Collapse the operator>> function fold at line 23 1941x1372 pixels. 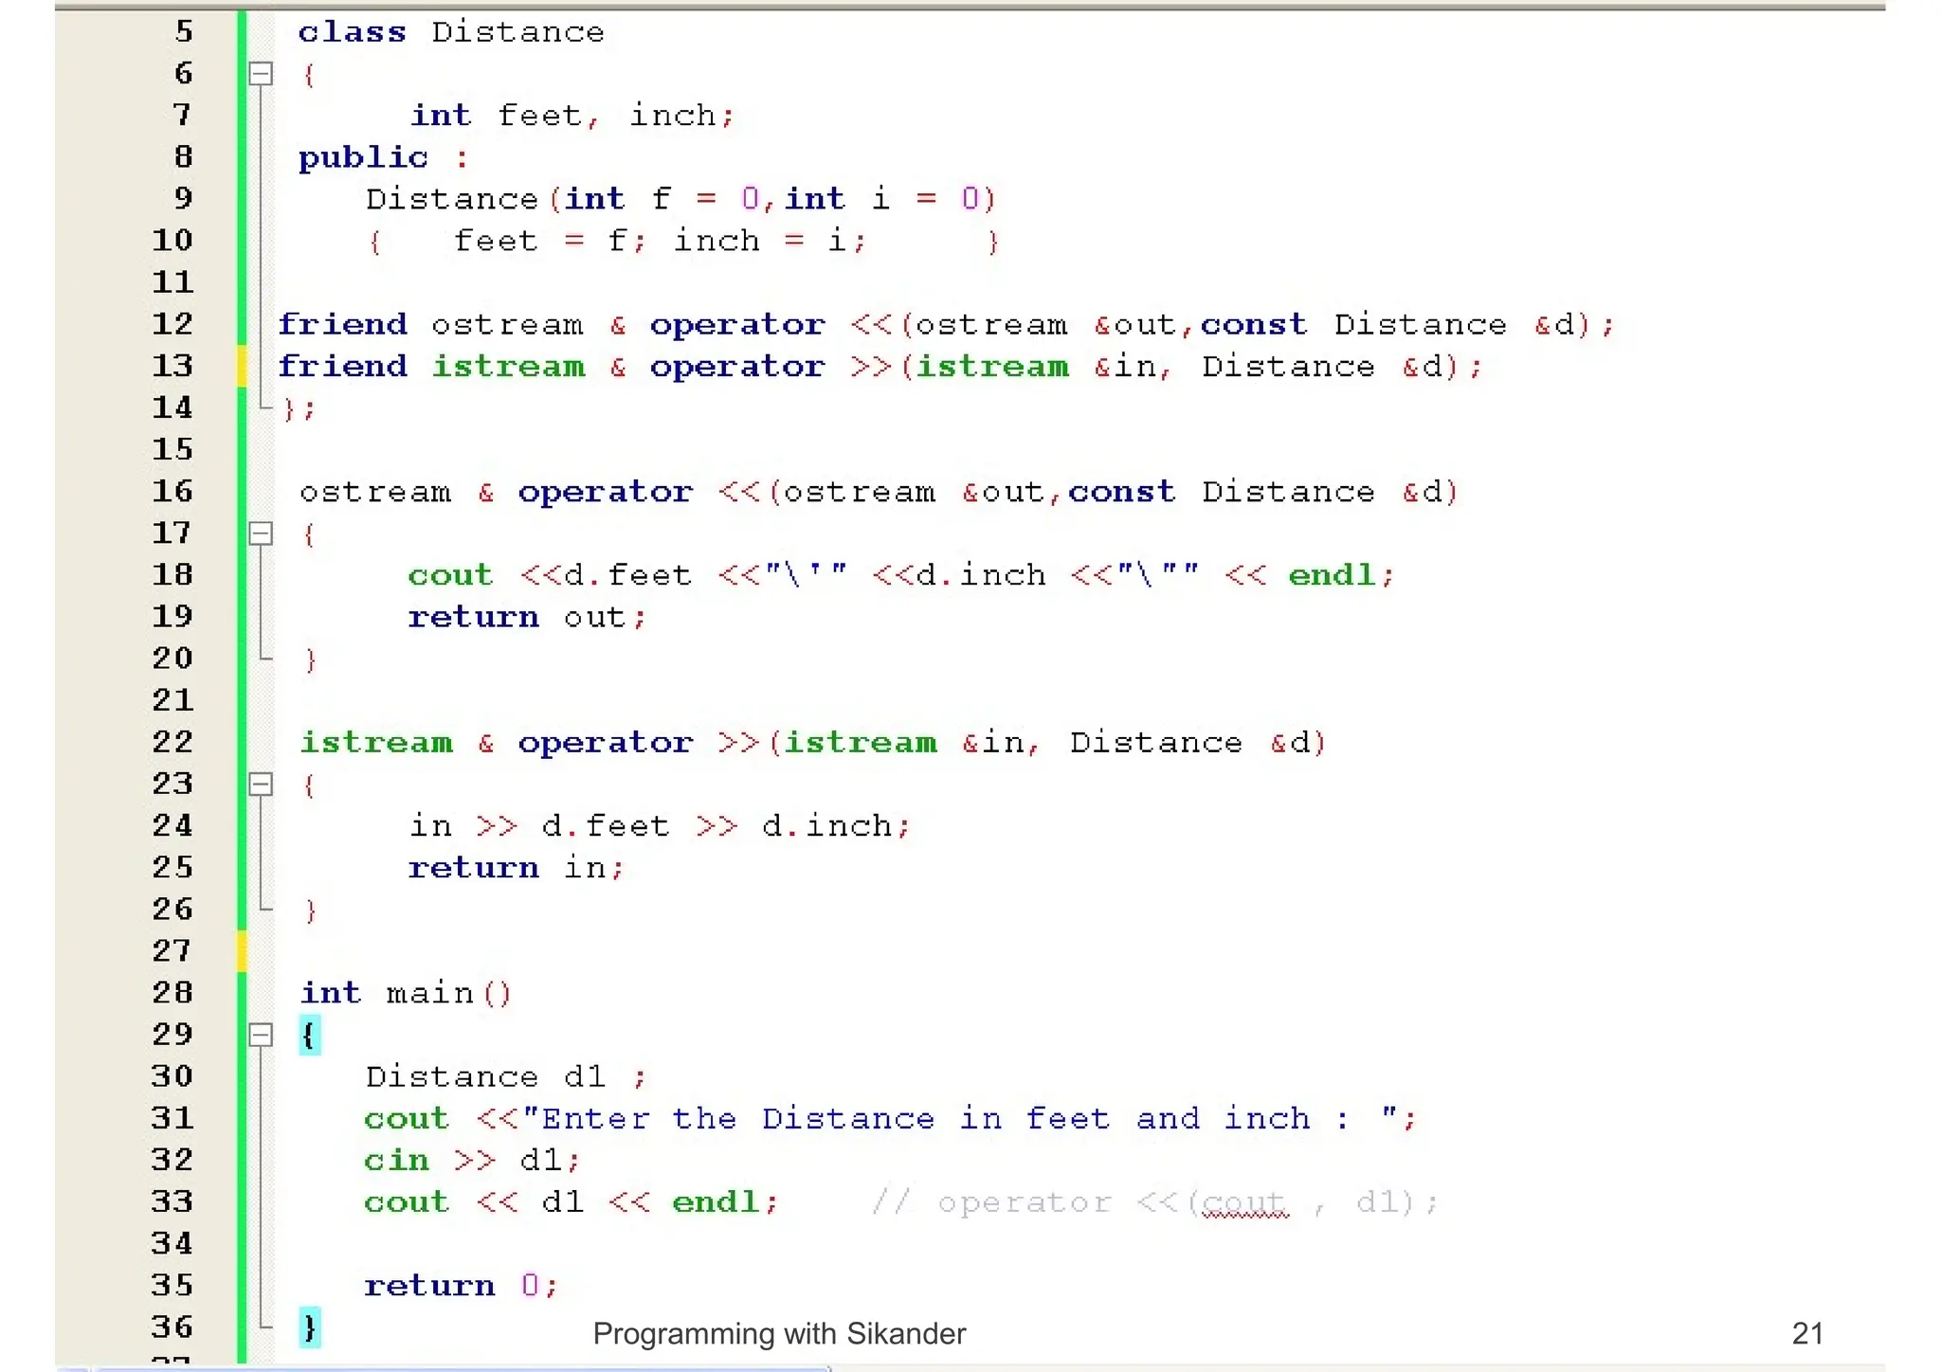pos(261,785)
